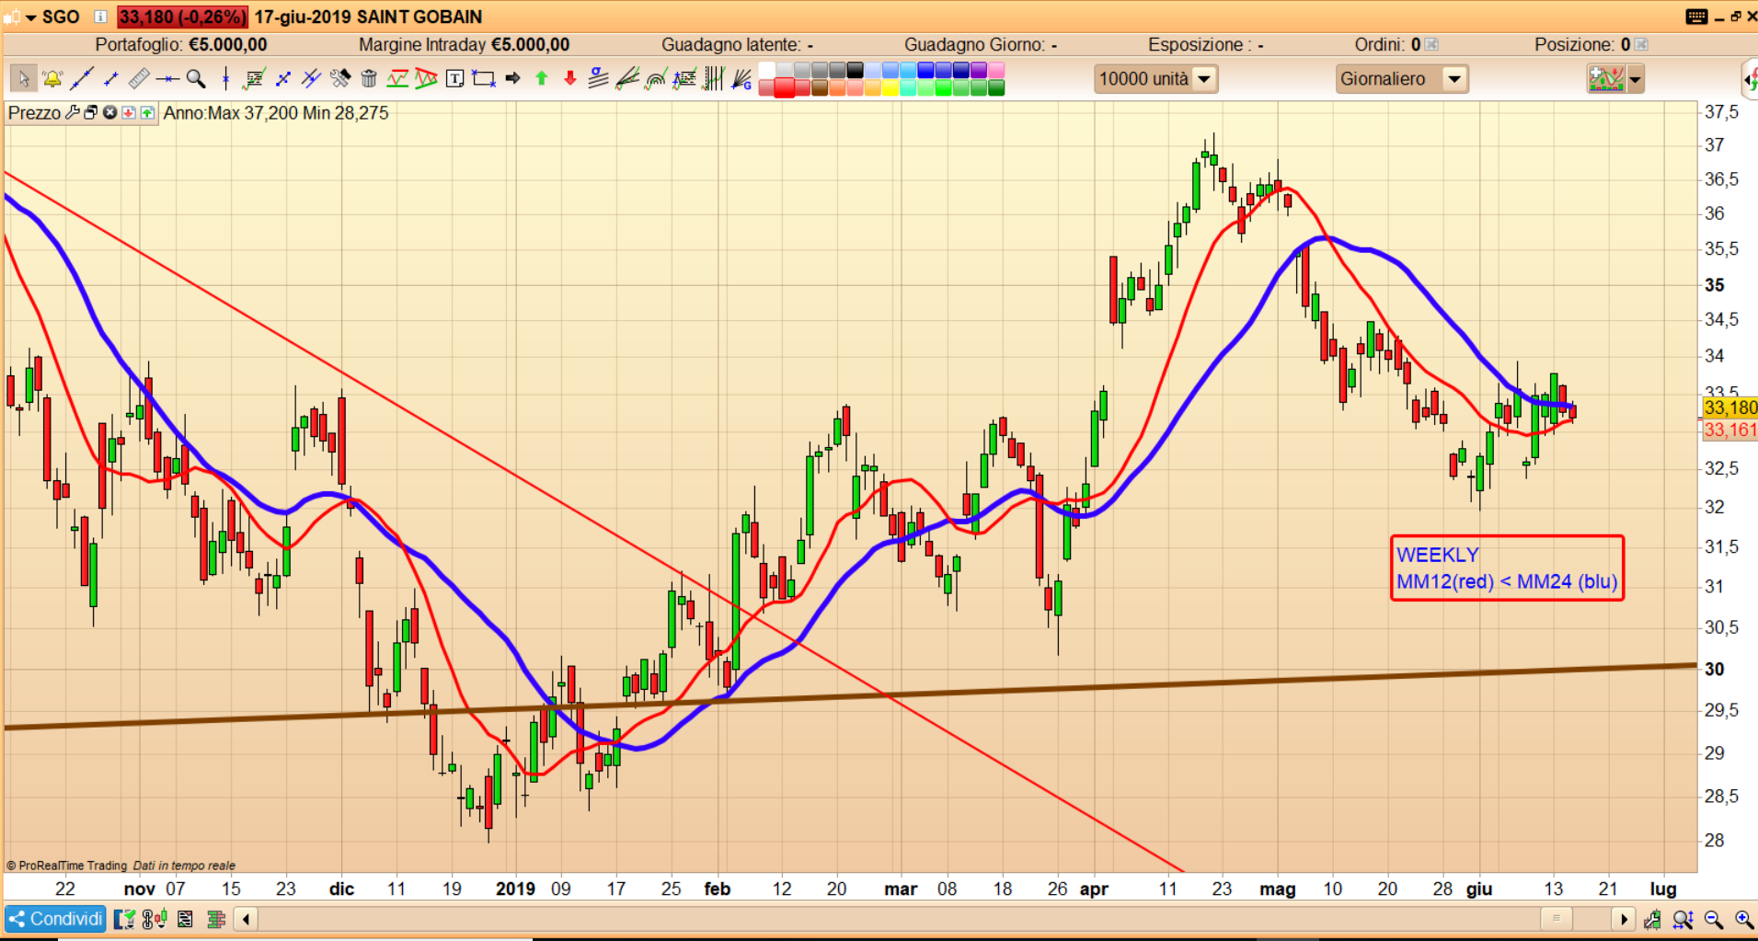Expand the SGO instrument dropdown arrow
The height and width of the screenshot is (941, 1758).
[31, 17]
